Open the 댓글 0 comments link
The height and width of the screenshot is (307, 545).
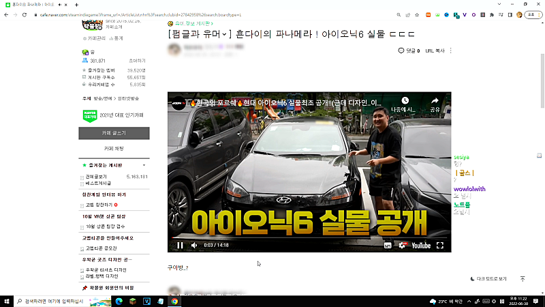pyautogui.click(x=409, y=50)
